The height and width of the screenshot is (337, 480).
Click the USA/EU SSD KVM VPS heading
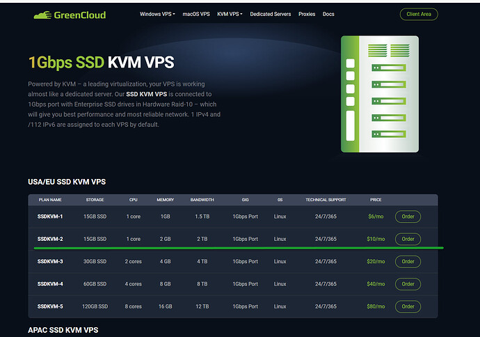(x=67, y=182)
